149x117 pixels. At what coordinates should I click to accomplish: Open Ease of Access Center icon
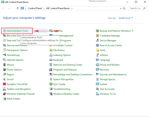(97, 45)
